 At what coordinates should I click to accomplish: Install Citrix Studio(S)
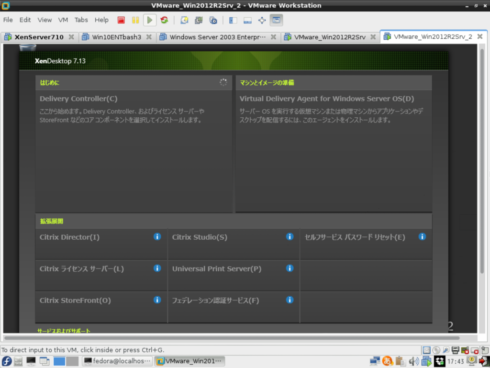pyautogui.click(x=200, y=237)
